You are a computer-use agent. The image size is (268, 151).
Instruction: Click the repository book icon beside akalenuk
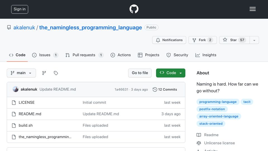tap(9, 27)
